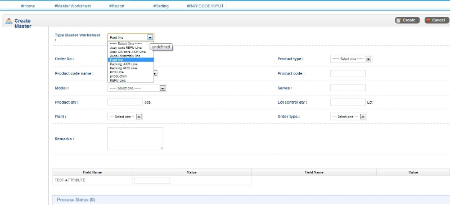Open the #Master Worksheet menu
Screen dimensions: 450x205
point(73,6)
